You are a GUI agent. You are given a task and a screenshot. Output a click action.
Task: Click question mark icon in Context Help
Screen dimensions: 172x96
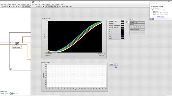tap(153, 19)
